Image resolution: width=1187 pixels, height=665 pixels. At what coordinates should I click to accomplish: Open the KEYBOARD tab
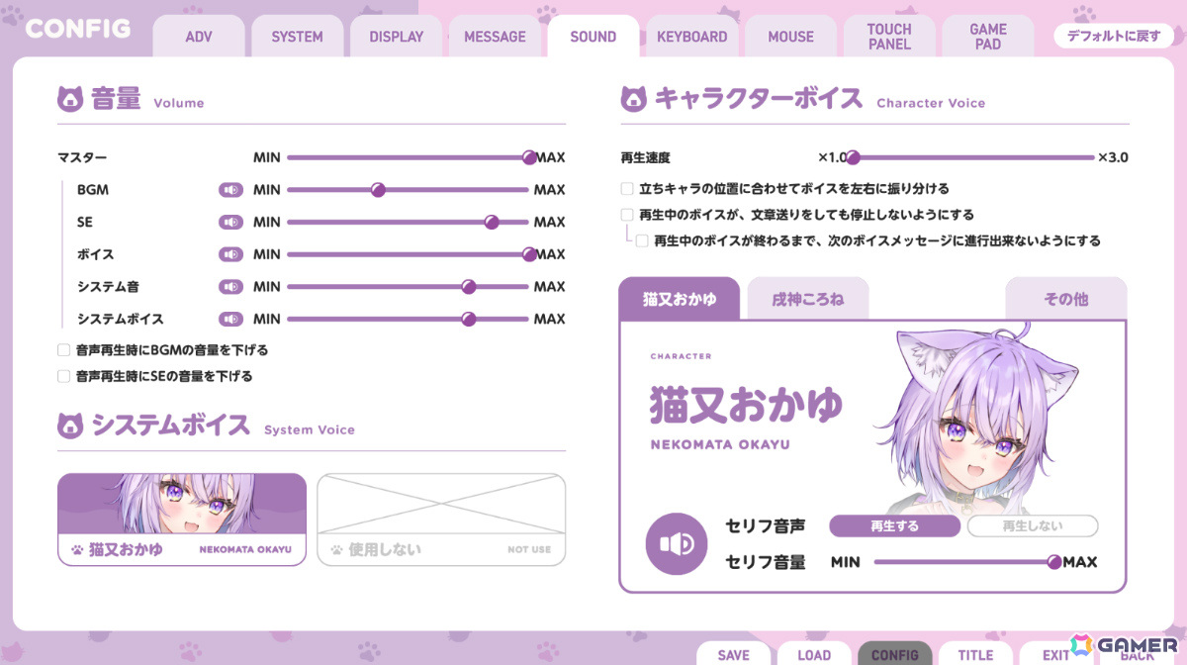point(692,37)
